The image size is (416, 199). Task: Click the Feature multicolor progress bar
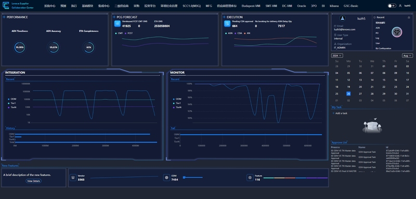coord(295,178)
